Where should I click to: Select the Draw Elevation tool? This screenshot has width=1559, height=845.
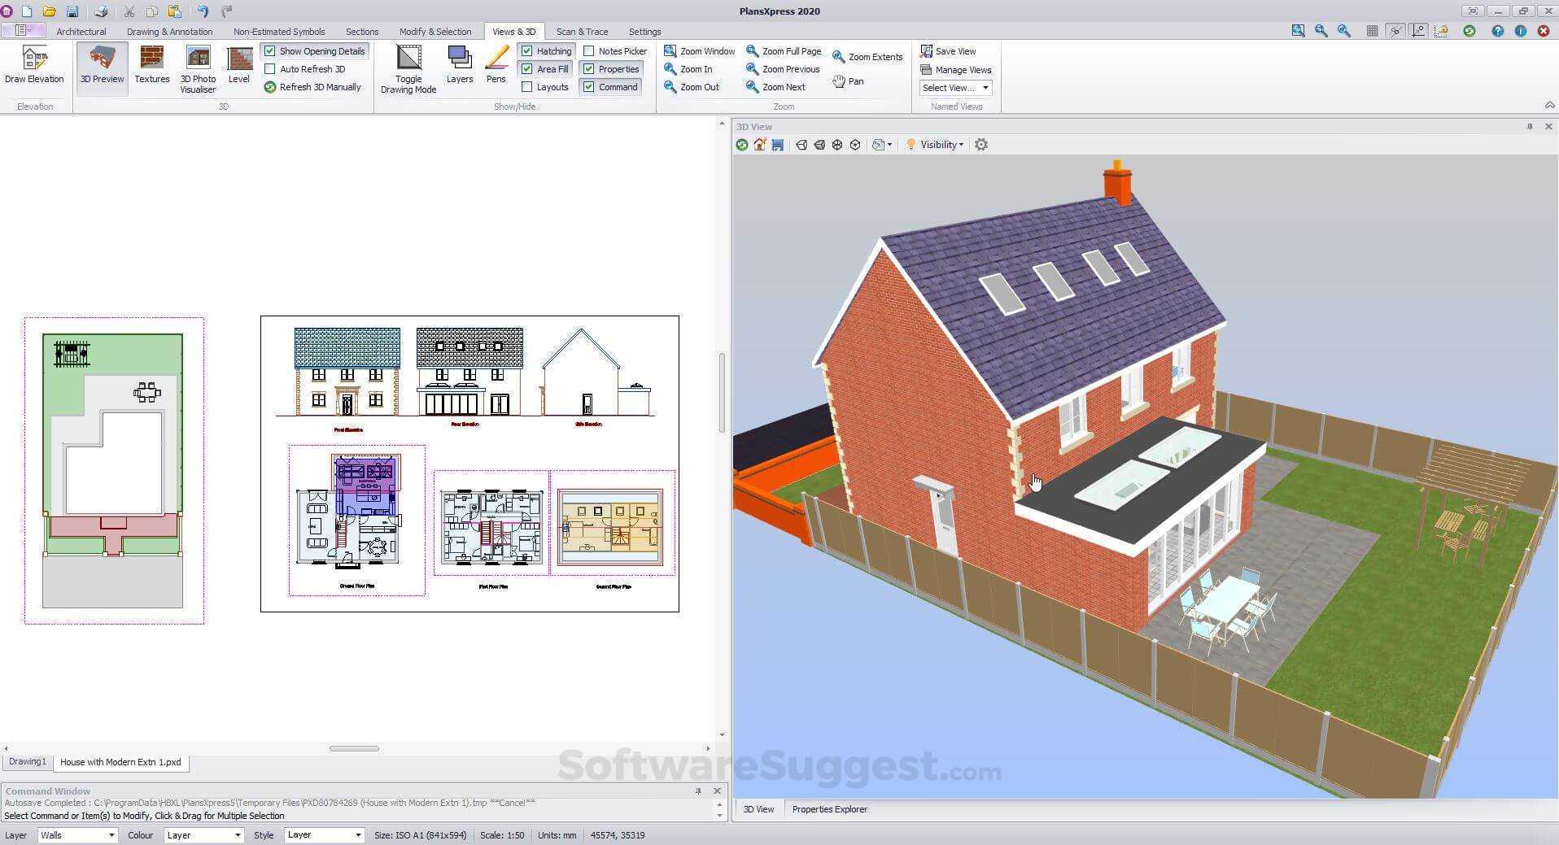(34, 67)
